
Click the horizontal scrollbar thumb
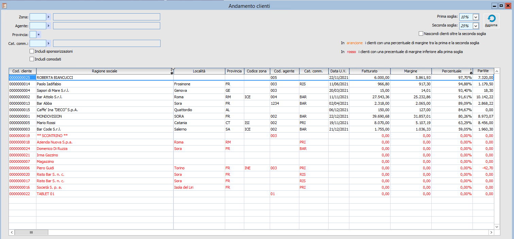click(x=31, y=232)
